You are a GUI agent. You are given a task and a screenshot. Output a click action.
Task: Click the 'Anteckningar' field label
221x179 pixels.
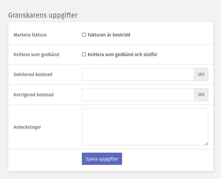coord(27,127)
